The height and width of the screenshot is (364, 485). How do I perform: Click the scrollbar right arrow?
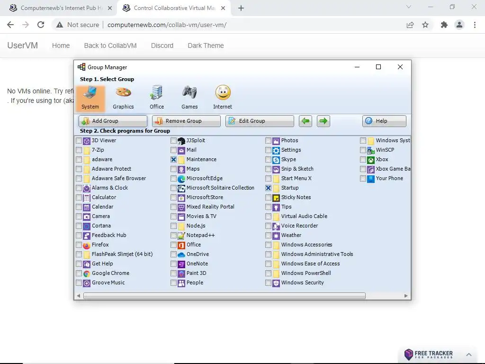tap(406, 296)
